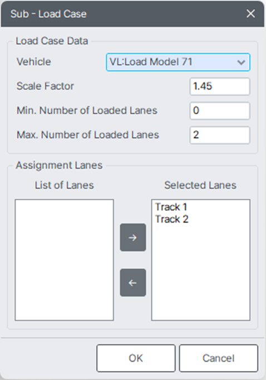This screenshot has height=380, width=266.
Task: Focus the Max. Number of Loaded Lanes field
Action: click(x=220, y=135)
